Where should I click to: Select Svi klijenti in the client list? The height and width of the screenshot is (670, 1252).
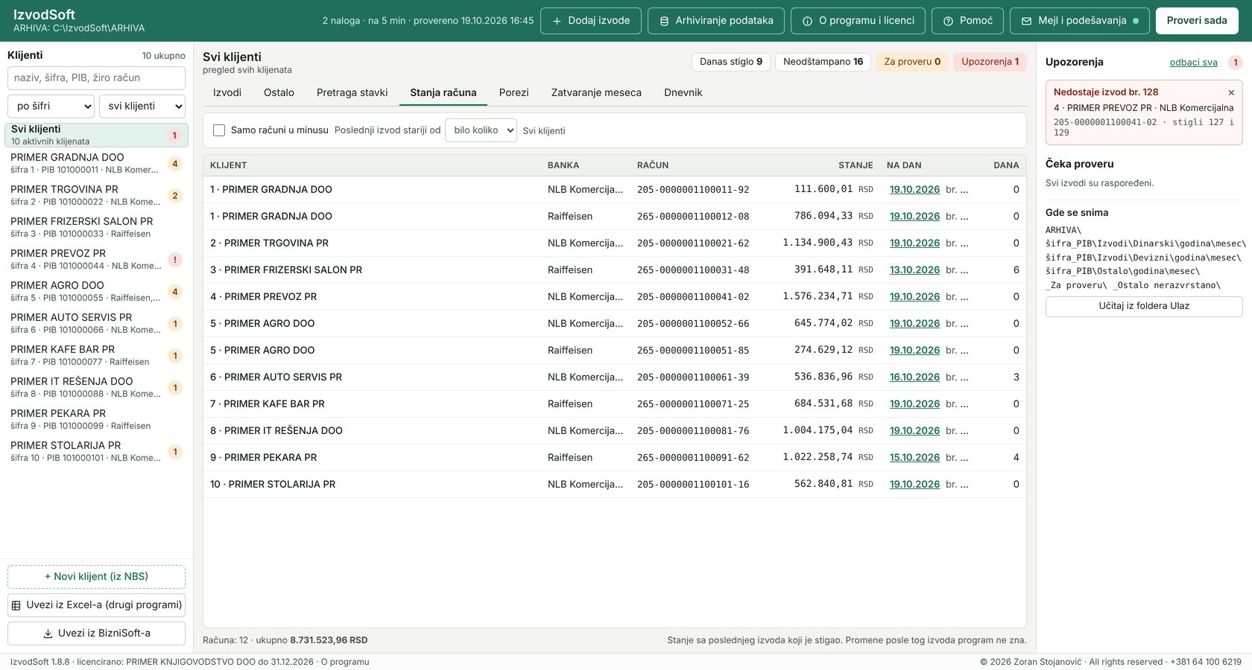pyautogui.click(x=96, y=135)
